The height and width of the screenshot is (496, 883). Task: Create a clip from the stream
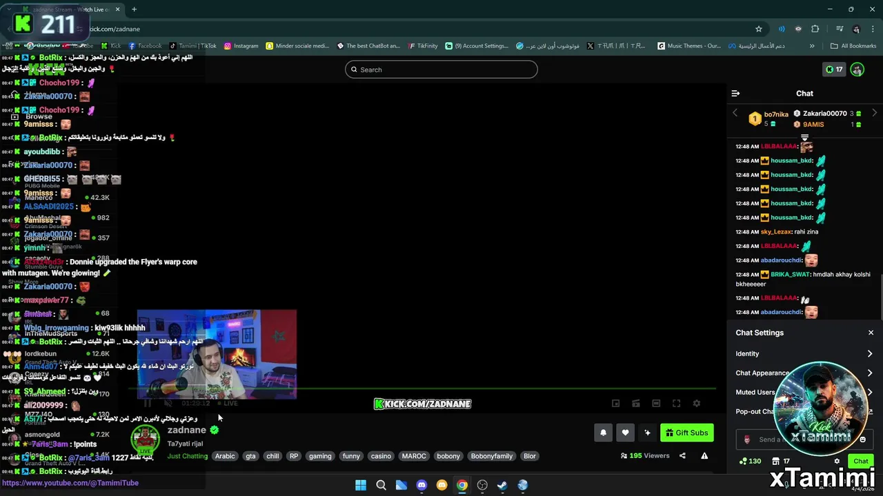pyautogui.click(x=636, y=404)
